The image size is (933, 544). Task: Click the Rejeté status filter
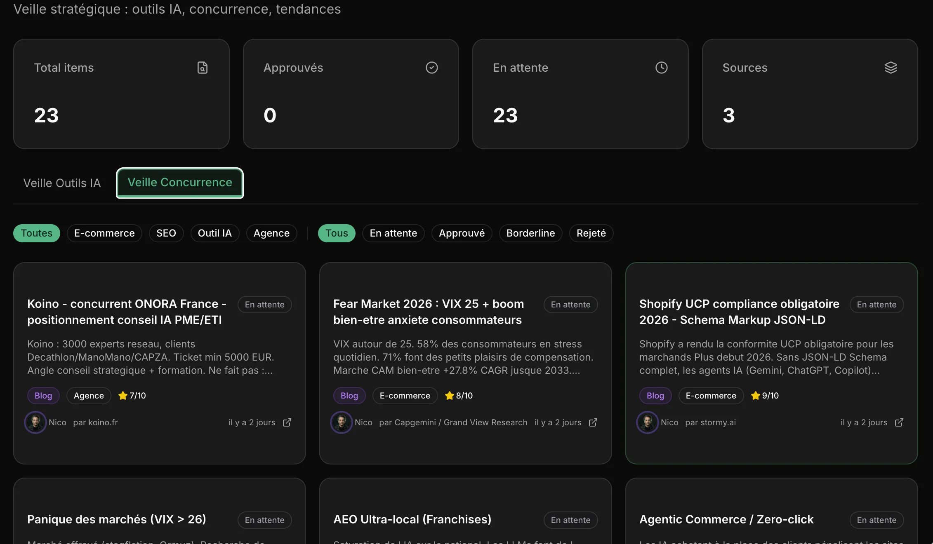pos(591,233)
